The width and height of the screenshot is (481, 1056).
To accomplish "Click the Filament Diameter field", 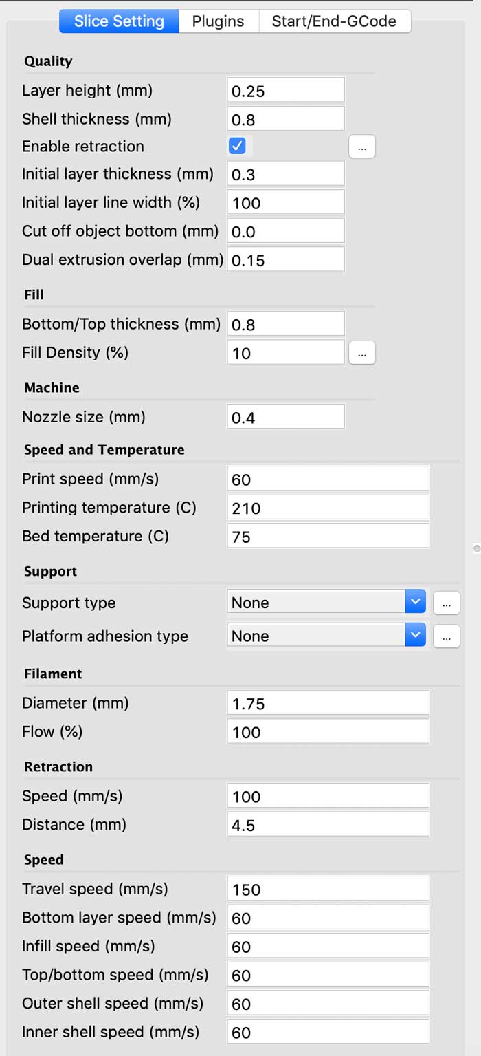I will [328, 703].
